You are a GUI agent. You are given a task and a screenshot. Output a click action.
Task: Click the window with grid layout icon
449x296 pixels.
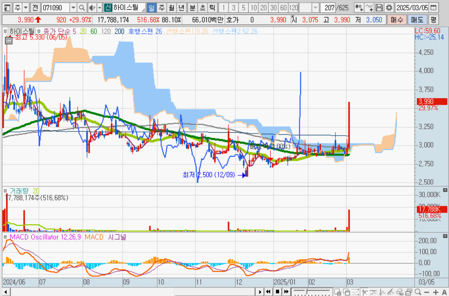point(337,292)
